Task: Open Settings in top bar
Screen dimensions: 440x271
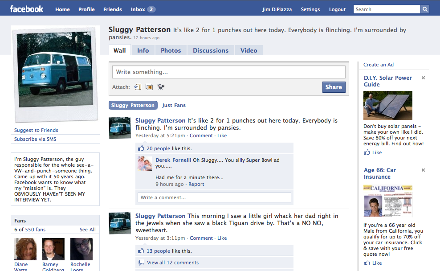Action: [310, 9]
